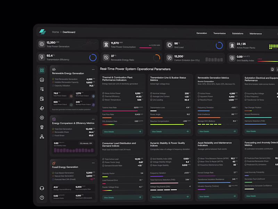This screenshot has width=278, height=209.
Task: Switch to the Maintenance tab
Action: pyautogui.click(x=255, y=33)
